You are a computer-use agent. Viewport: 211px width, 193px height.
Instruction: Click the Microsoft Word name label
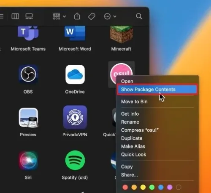[x=75, y=49]
